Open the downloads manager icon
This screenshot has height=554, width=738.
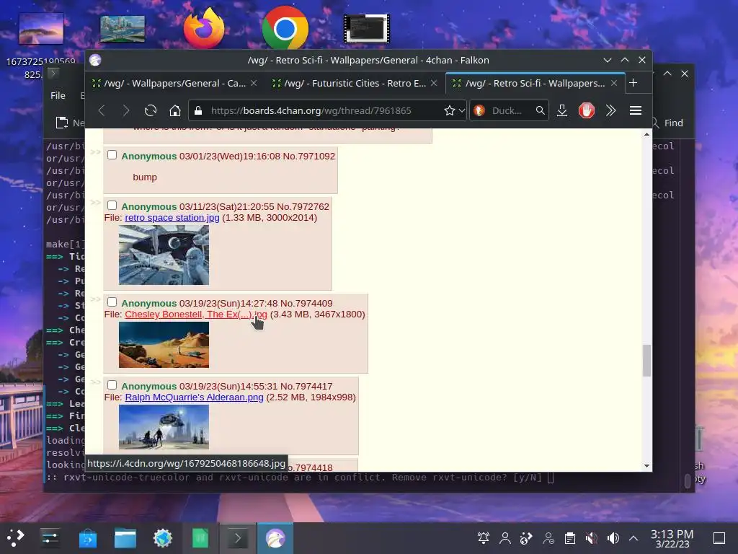562,110
